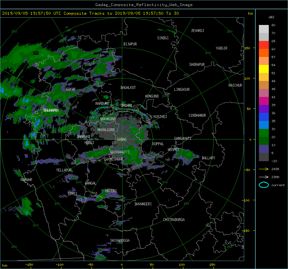Click the light blue 30-35 dBZ swatch
The width and height of the screenshot is (288, 269).
pyautogui.click(x=264, y=125)
